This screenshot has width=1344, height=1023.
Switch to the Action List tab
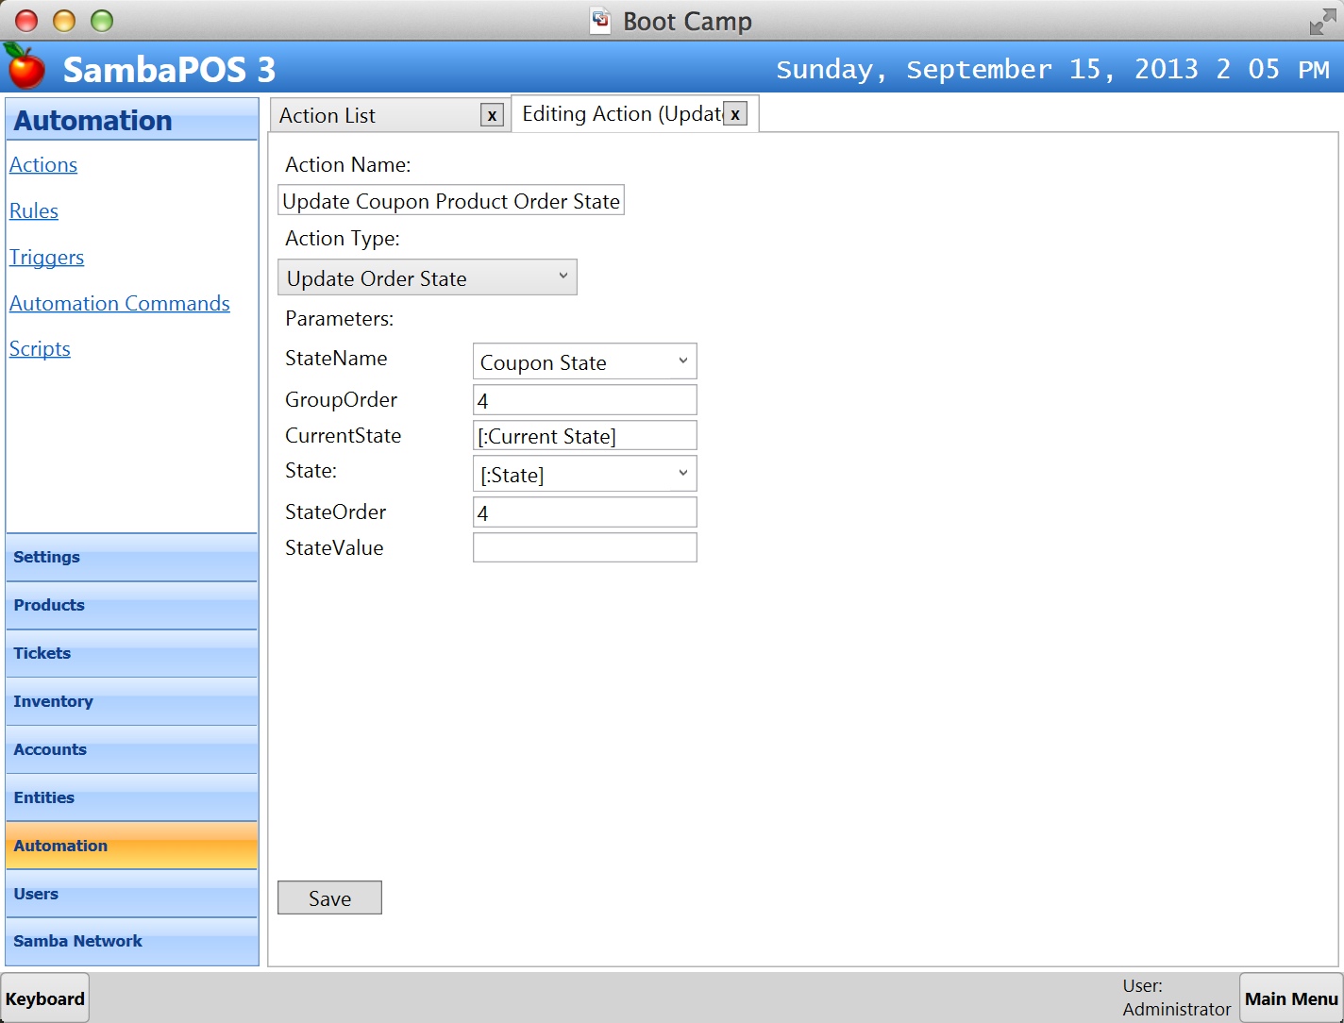coord(378,115)
